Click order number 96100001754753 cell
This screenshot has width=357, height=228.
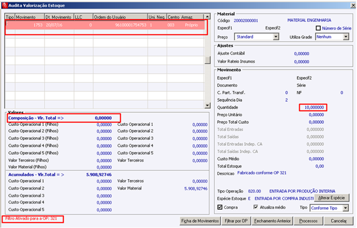[x=120, y=25]
